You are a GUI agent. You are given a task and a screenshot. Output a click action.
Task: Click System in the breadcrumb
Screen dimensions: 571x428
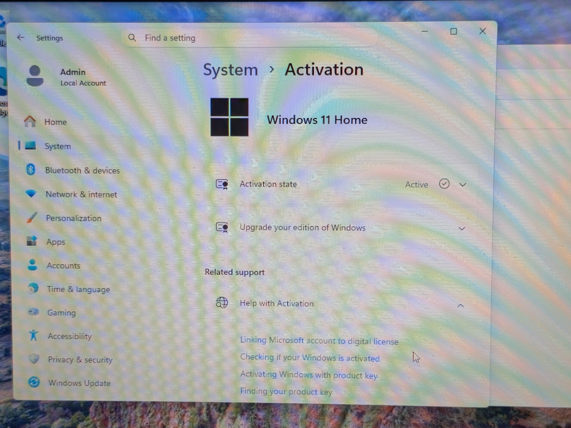(x=230, y=70)
